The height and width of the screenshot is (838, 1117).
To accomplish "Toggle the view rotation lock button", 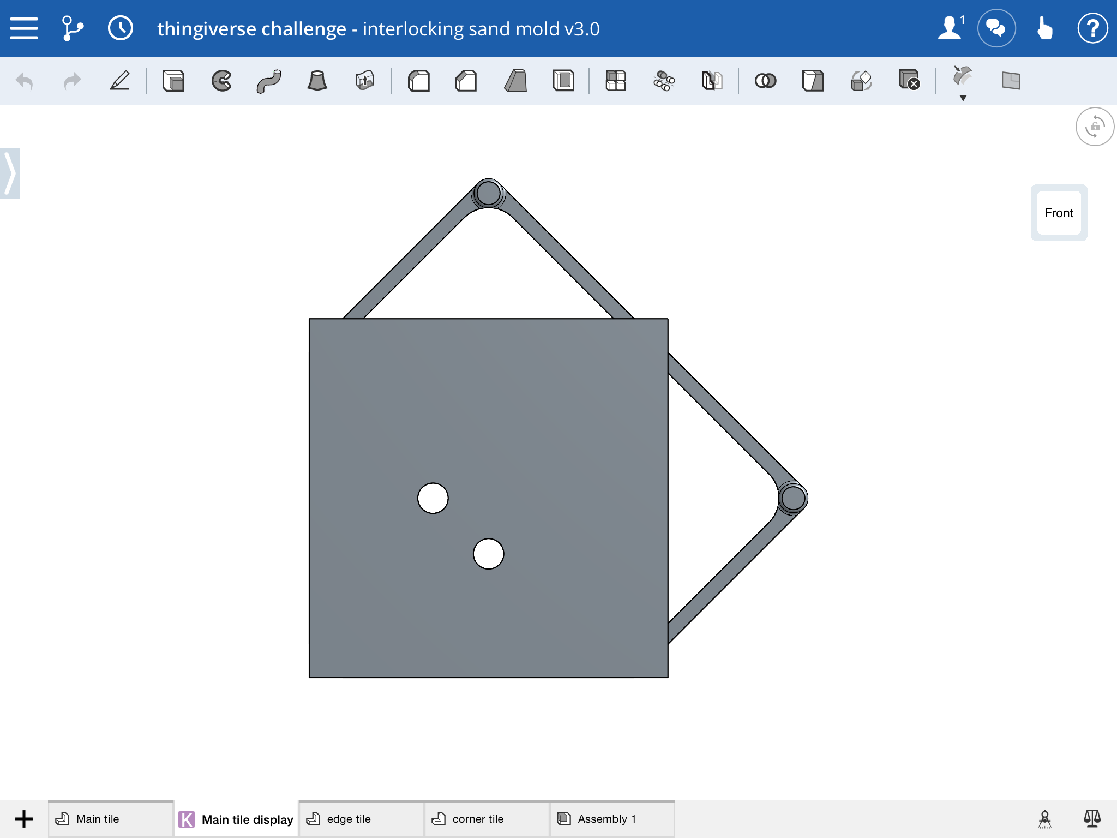I will (x=1095, y=127).
